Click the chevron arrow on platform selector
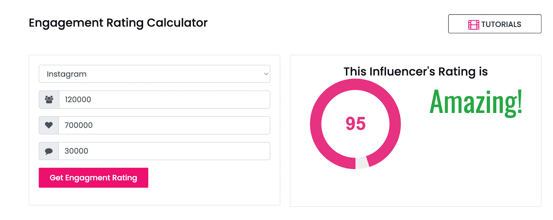Viewport: 553px width, 220px height. 266,74
